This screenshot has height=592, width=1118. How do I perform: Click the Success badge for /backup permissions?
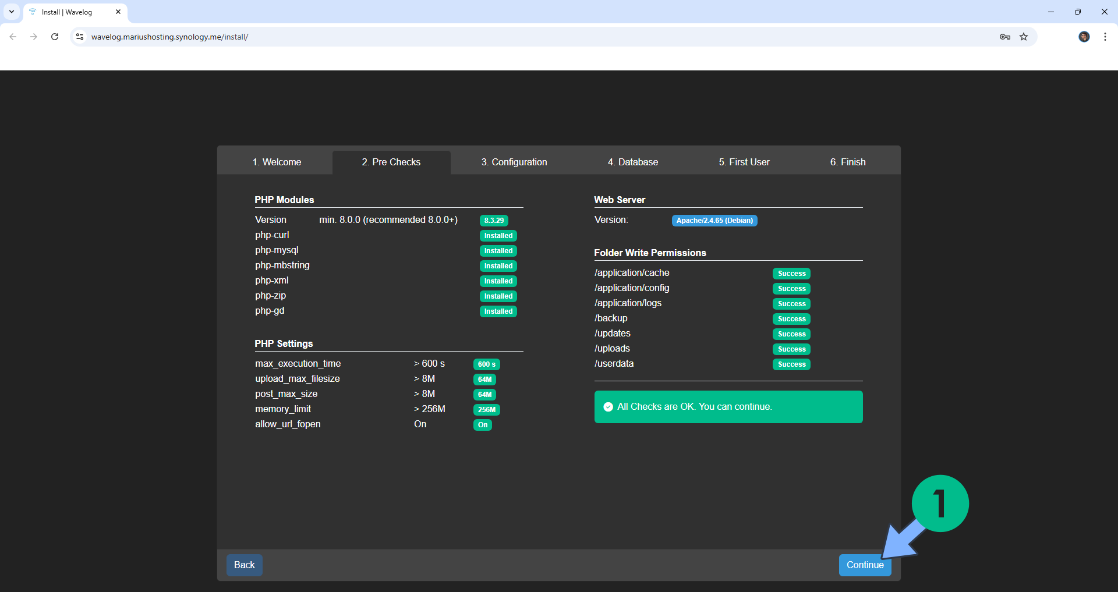point(791,319)
